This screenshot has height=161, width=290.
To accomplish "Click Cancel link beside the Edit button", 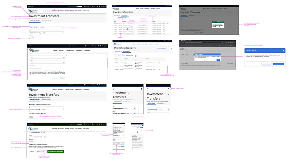I will (32, 151).
